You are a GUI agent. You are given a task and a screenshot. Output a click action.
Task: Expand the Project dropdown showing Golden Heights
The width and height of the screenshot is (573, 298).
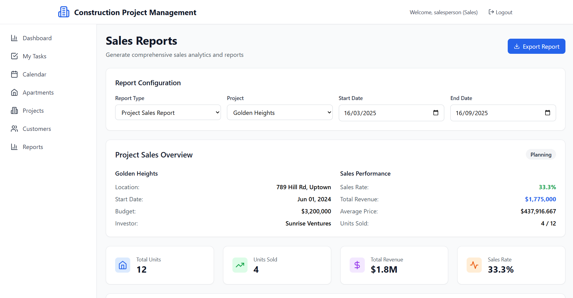[280, 112]
